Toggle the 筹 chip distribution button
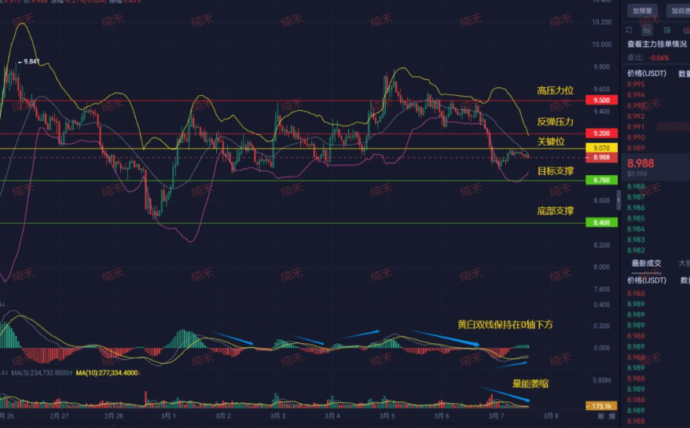This screenshot has width=690, height=428. click(600, 416)
